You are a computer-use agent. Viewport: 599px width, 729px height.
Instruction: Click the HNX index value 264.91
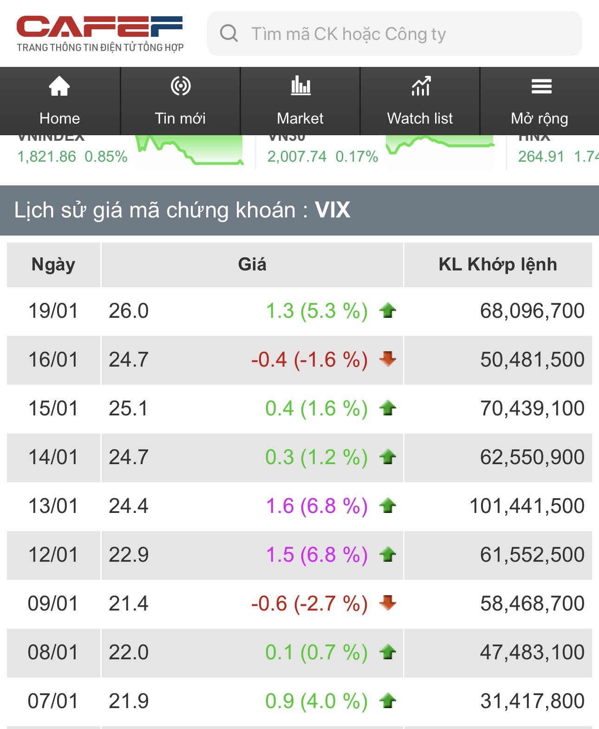(x=541, y=157)
